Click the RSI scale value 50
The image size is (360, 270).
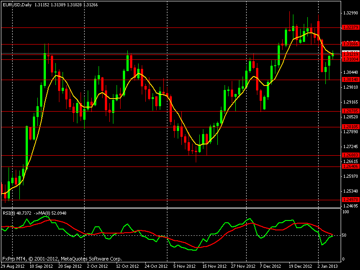click(345, 235)
